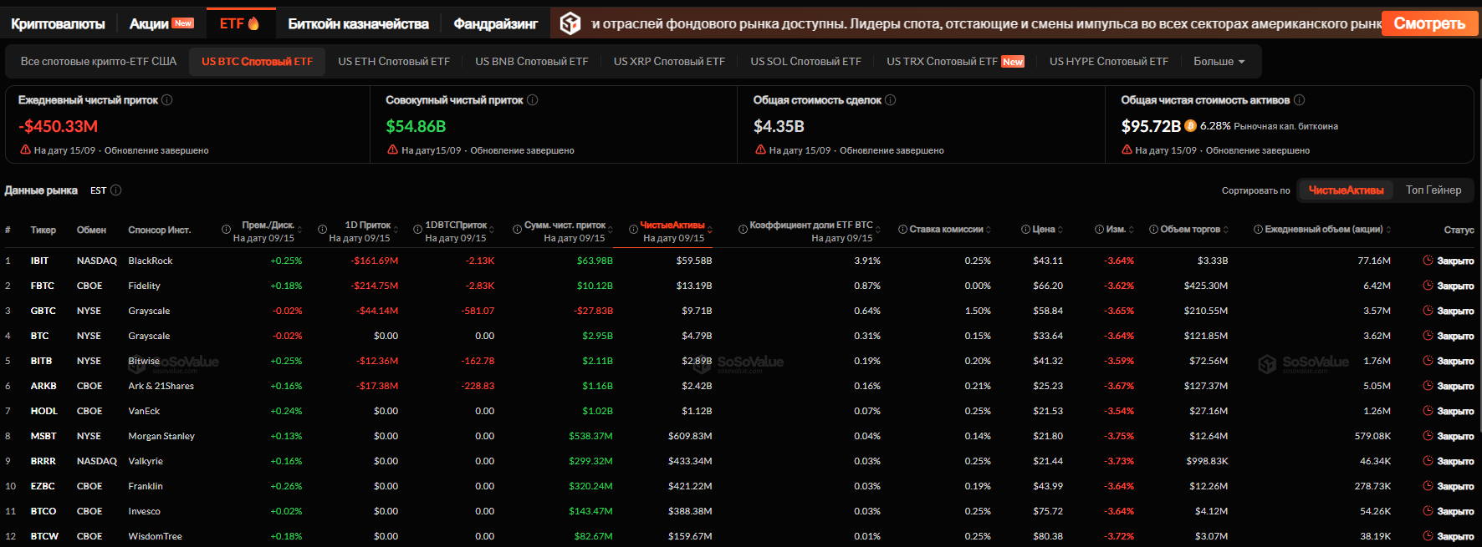Open info icon for Ежедневный чистый приток

pos(167,100)
